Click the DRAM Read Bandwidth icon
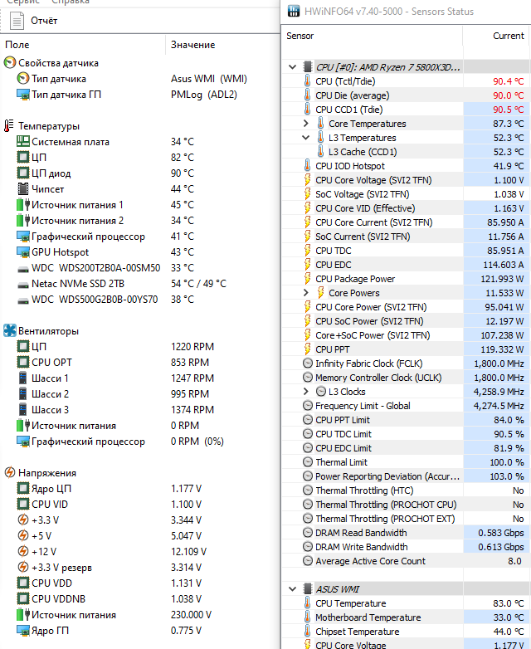The height and width of the screenshot is (649, 531). click(x=308, y=533)
